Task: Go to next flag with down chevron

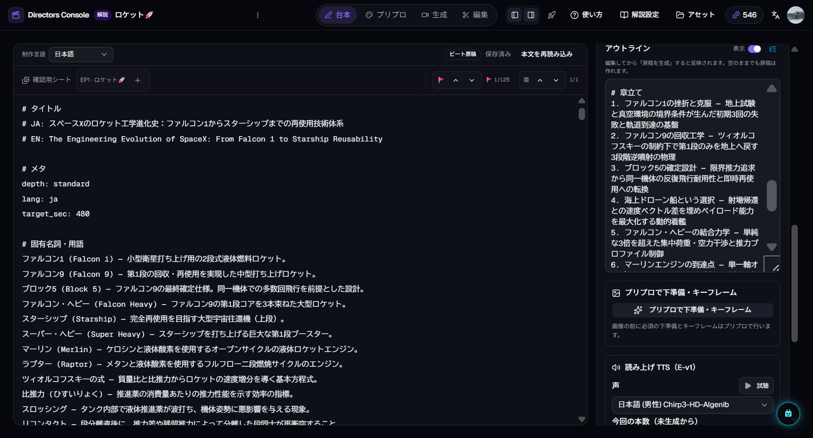Action: 472,80
